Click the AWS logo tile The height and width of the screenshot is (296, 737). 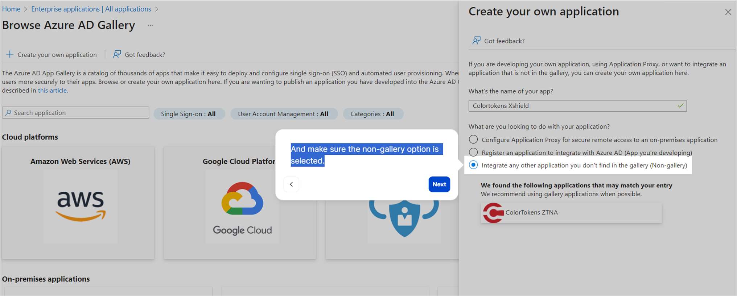point(81,206)
